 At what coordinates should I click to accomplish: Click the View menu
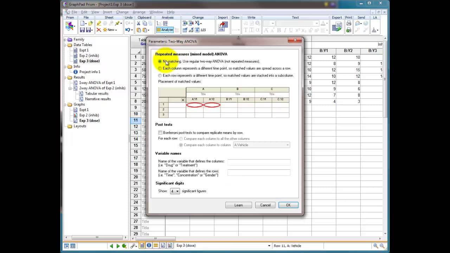coord(95,12)
